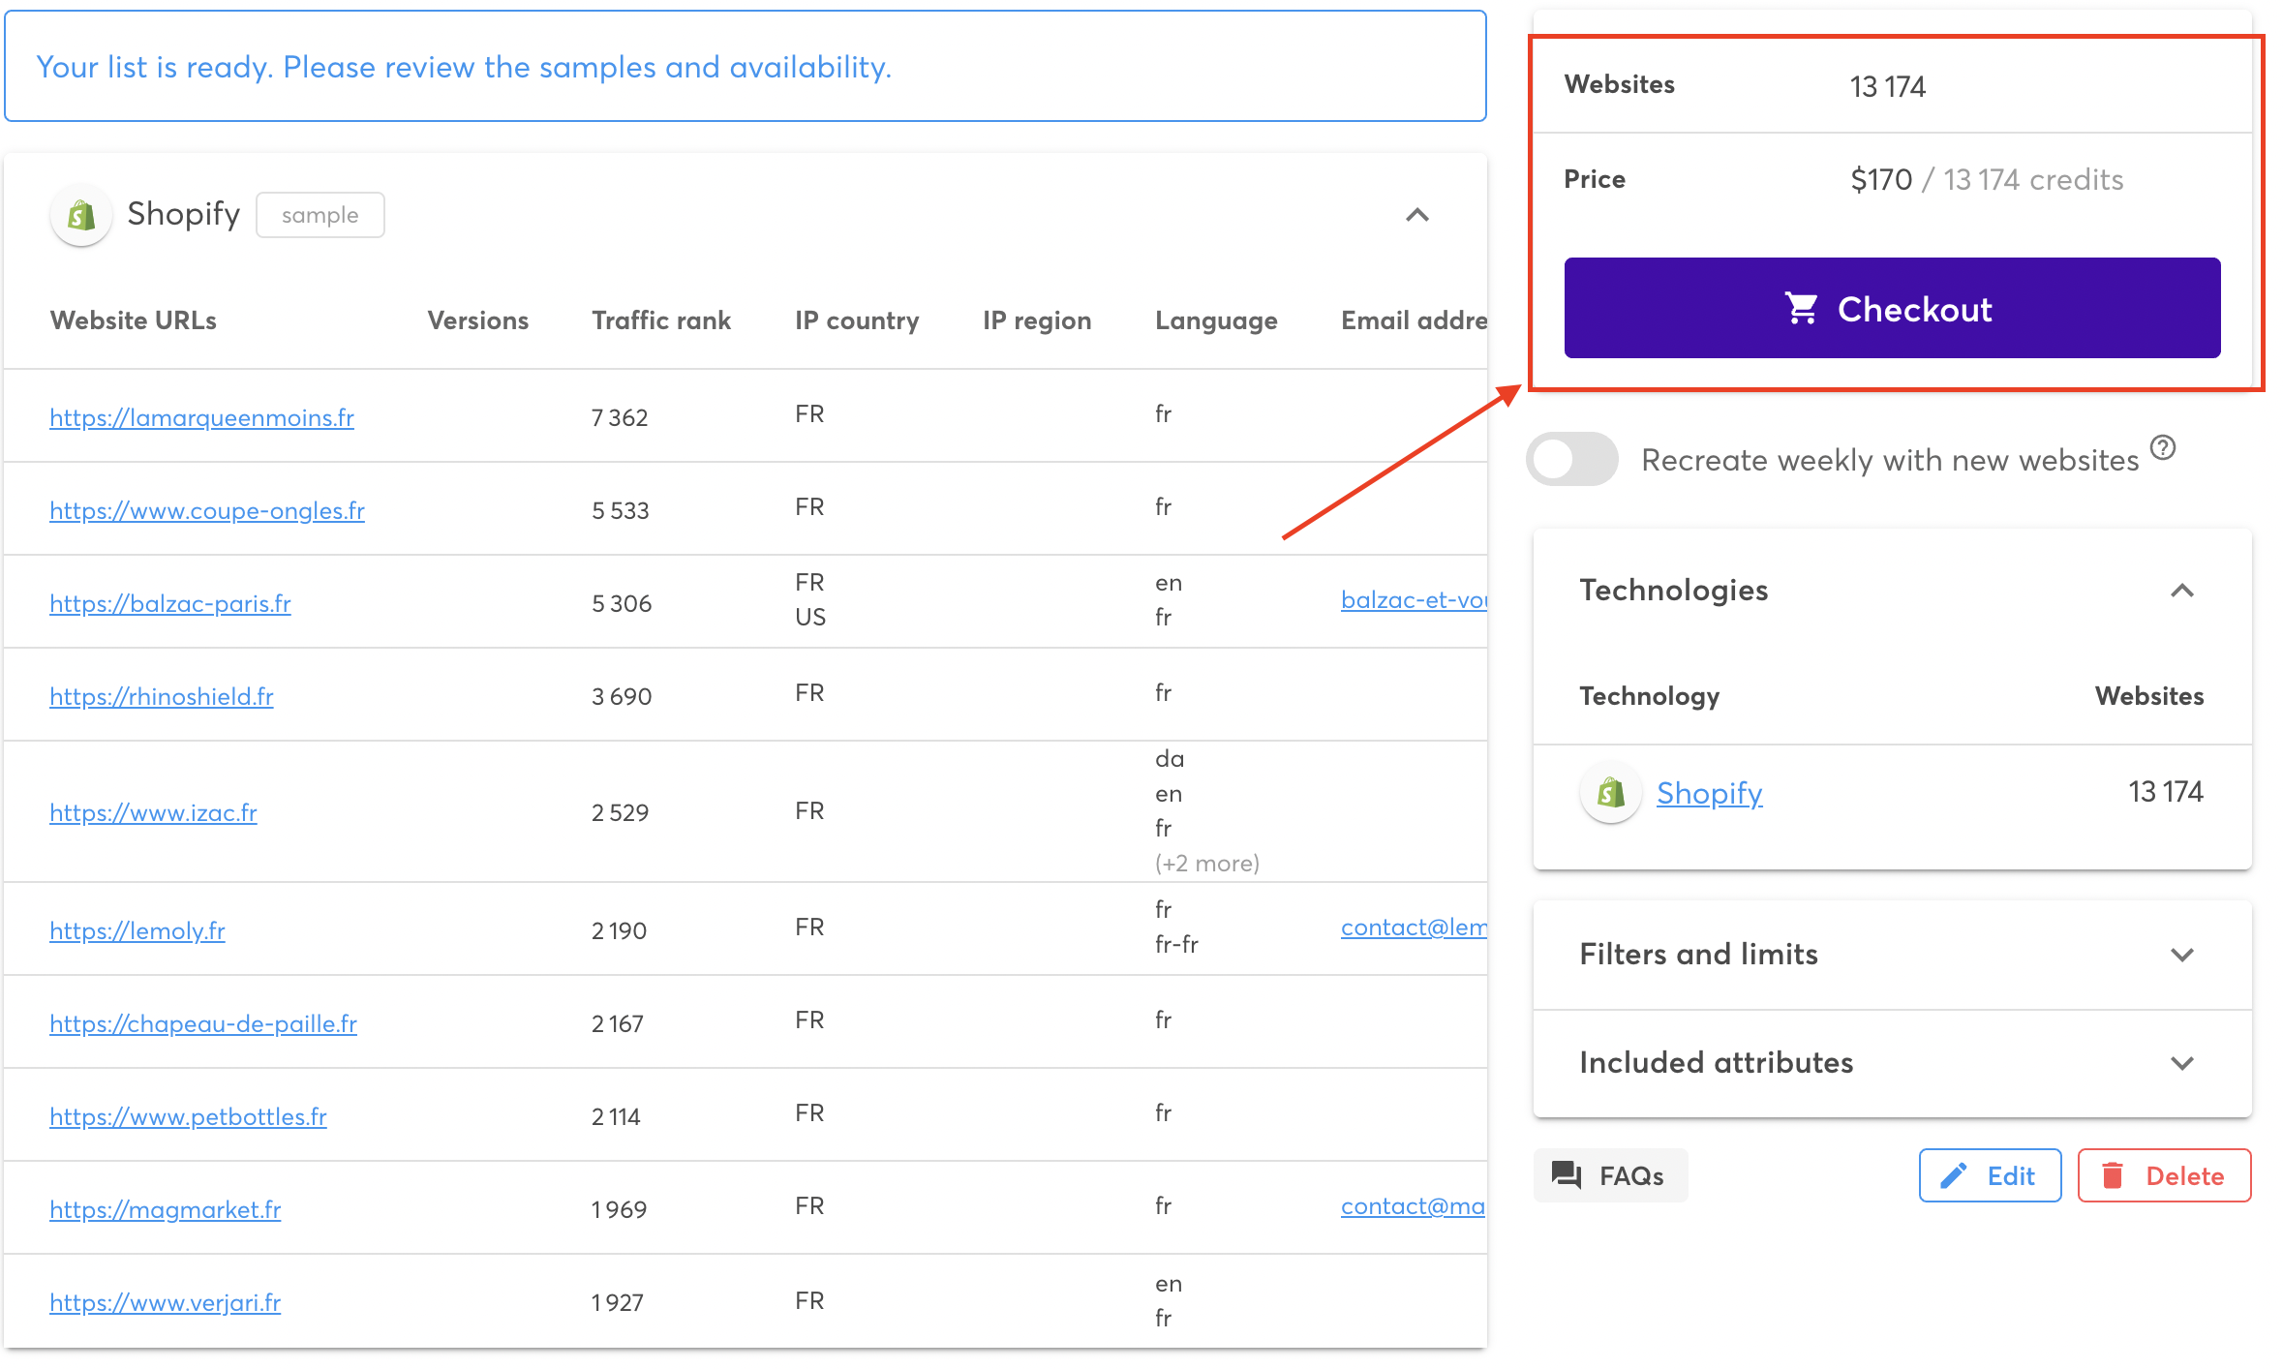
Task: Click traffic rank value 7 362
Action: tap(620, 417)
